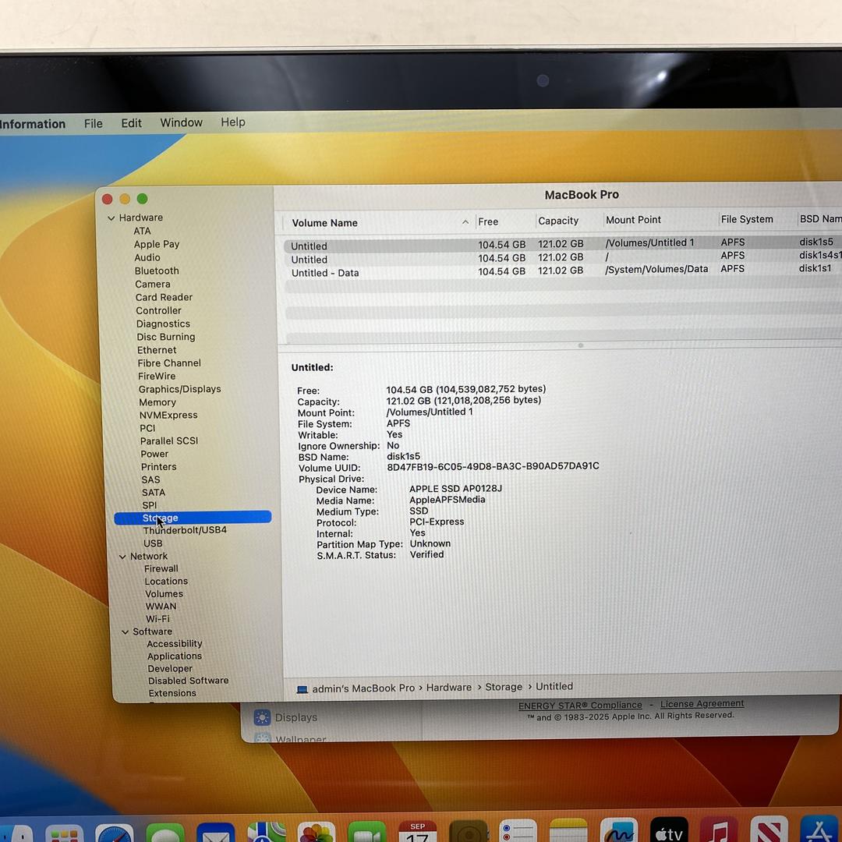Click the computer icon in path bar
Viewport: 842px width, 842px height.
click(x=302, y=689)
